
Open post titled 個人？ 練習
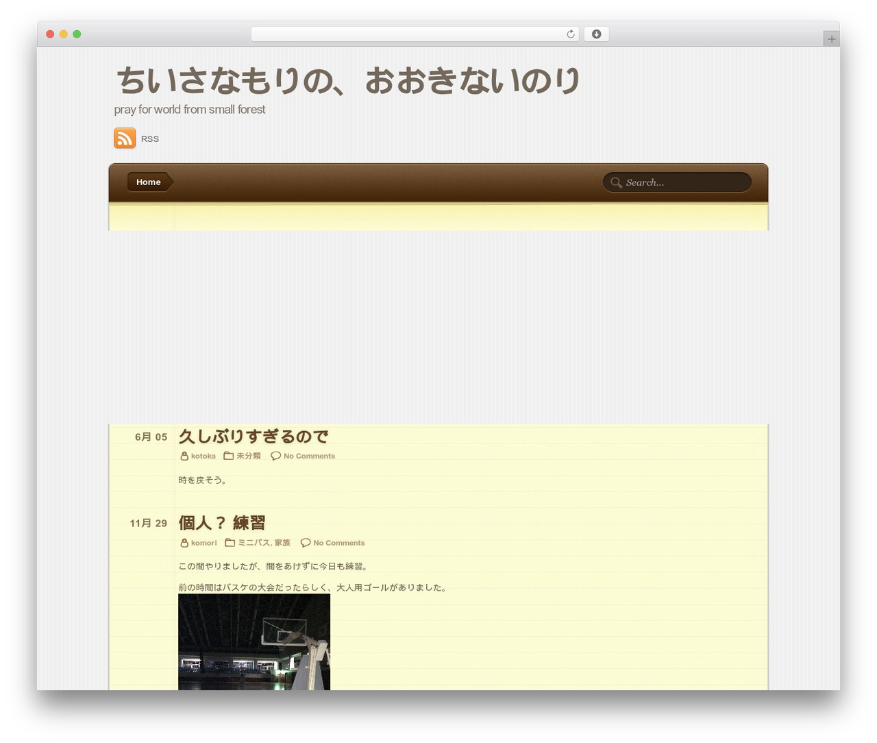222,523
